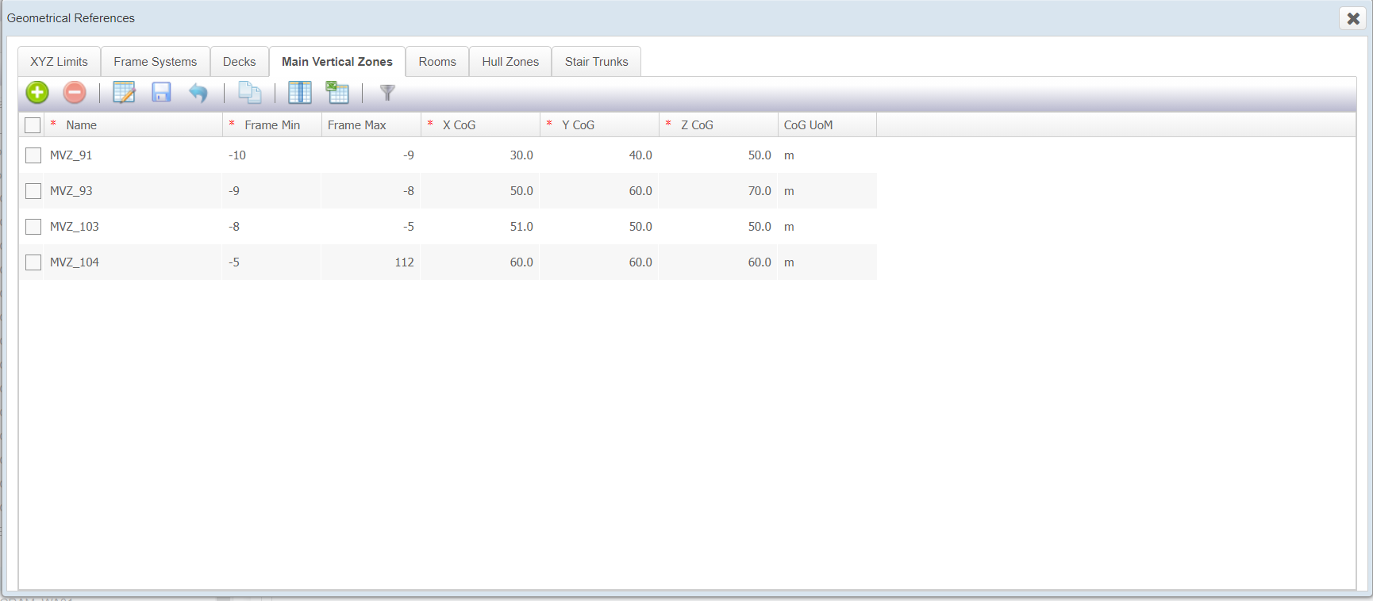Open the Hull Zones tab

(510, 62)
